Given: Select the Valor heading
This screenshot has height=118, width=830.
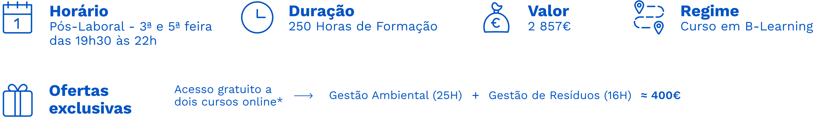Looking at the screenshot, I should coord(548,11).
